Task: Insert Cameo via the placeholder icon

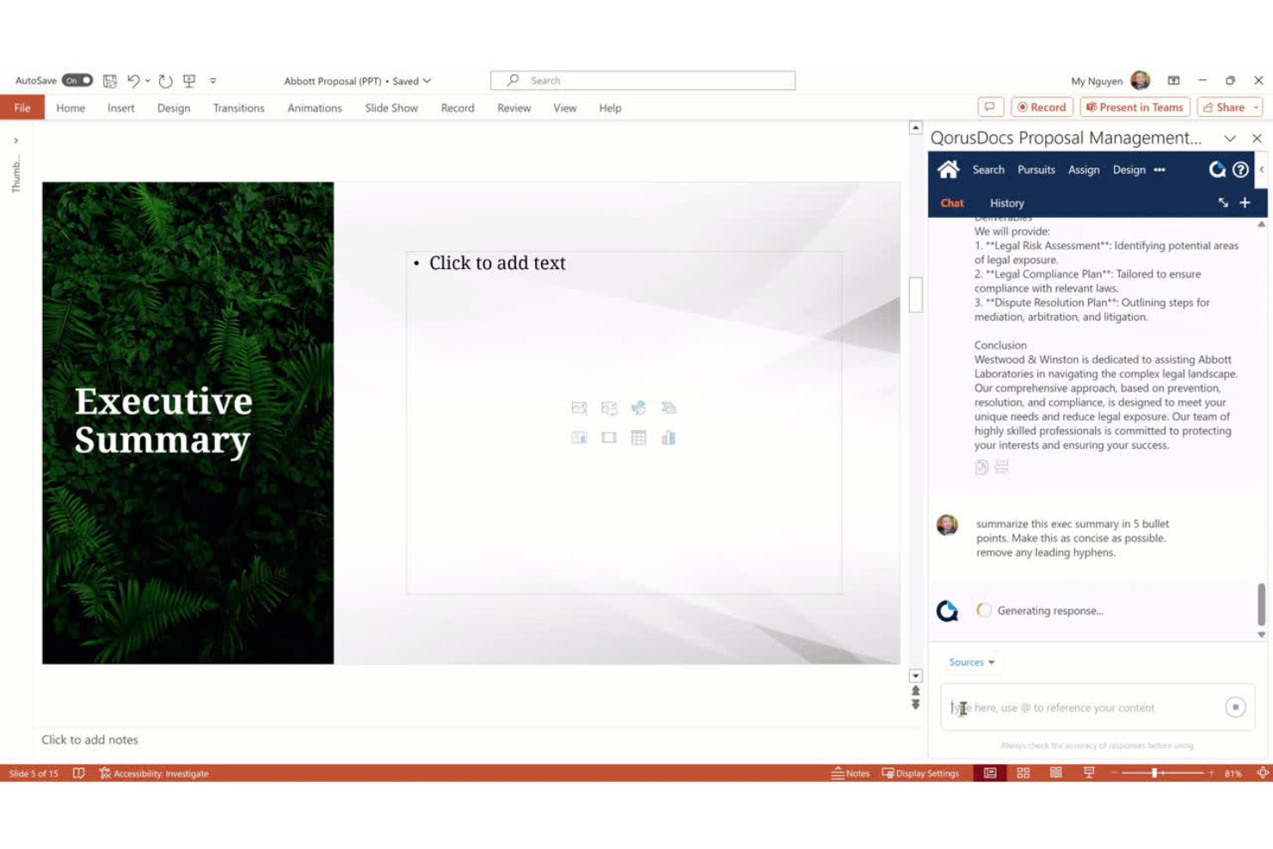Action: (x=579, y=438)
